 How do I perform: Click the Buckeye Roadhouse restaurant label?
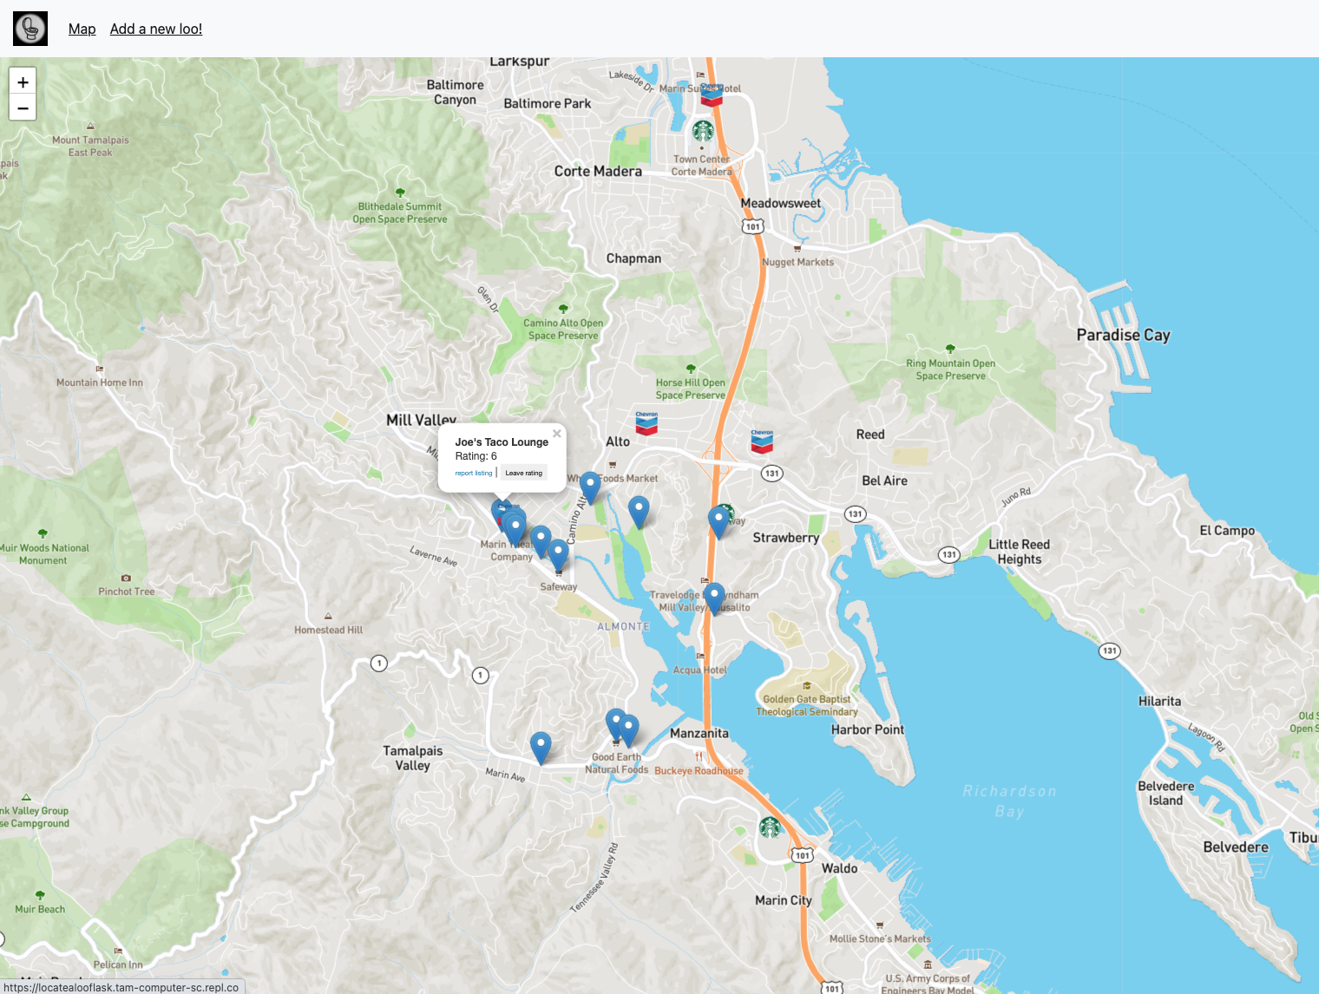[x=699, y=770]
